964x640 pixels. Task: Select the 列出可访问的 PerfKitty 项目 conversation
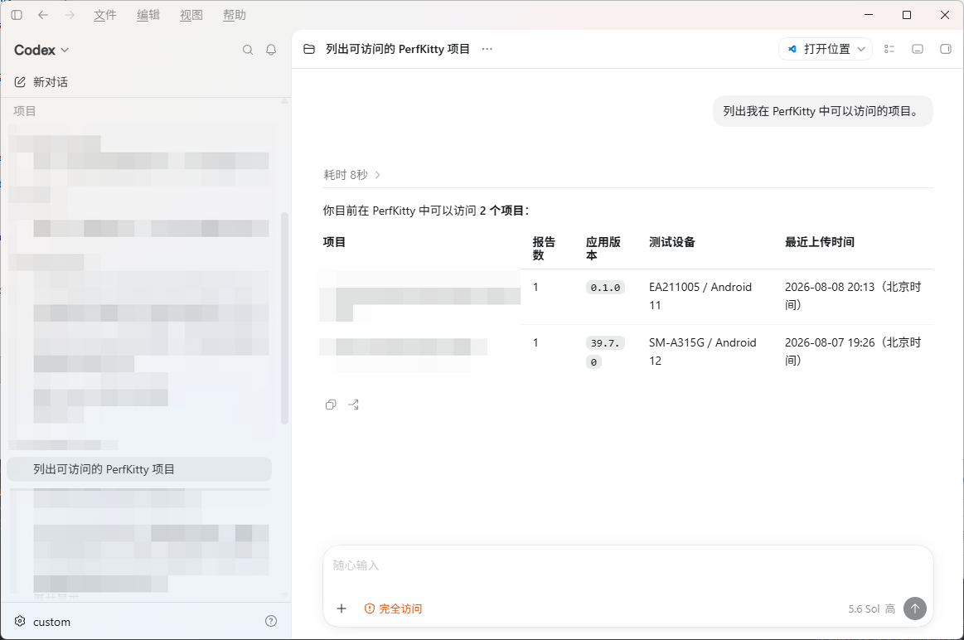139,469
